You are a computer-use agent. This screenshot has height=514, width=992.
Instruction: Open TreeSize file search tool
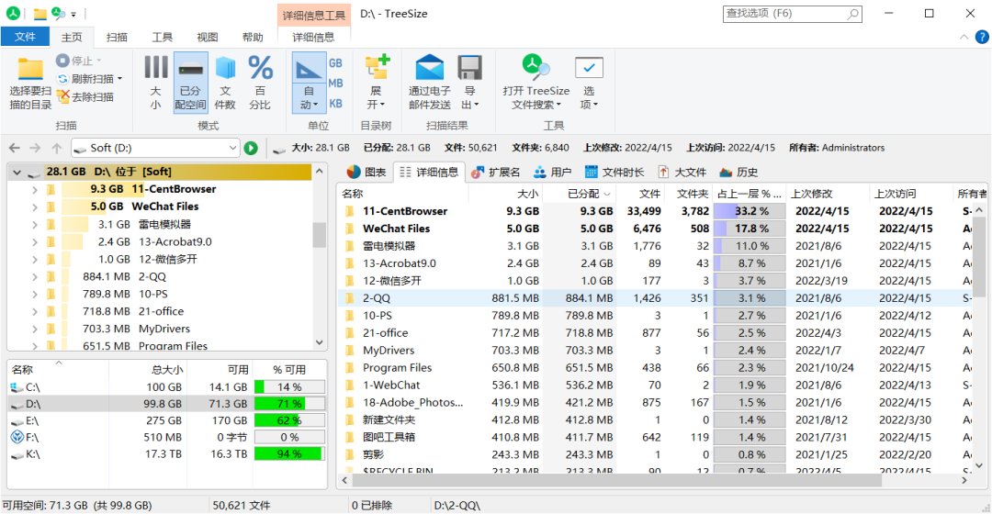click(x=535, y=67)
